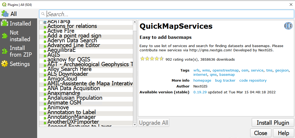
Task: Toggle the AcATaMa plugin checkbox
Action: tap(41, 22)
